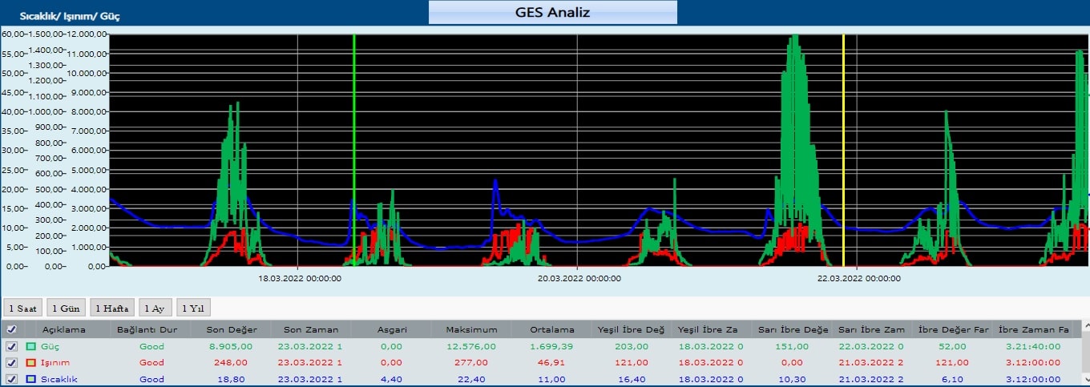This screenshot has height=387, width=1090.
Task: Toggle the Işınım series checkbox
Action: tap(11, 363)
